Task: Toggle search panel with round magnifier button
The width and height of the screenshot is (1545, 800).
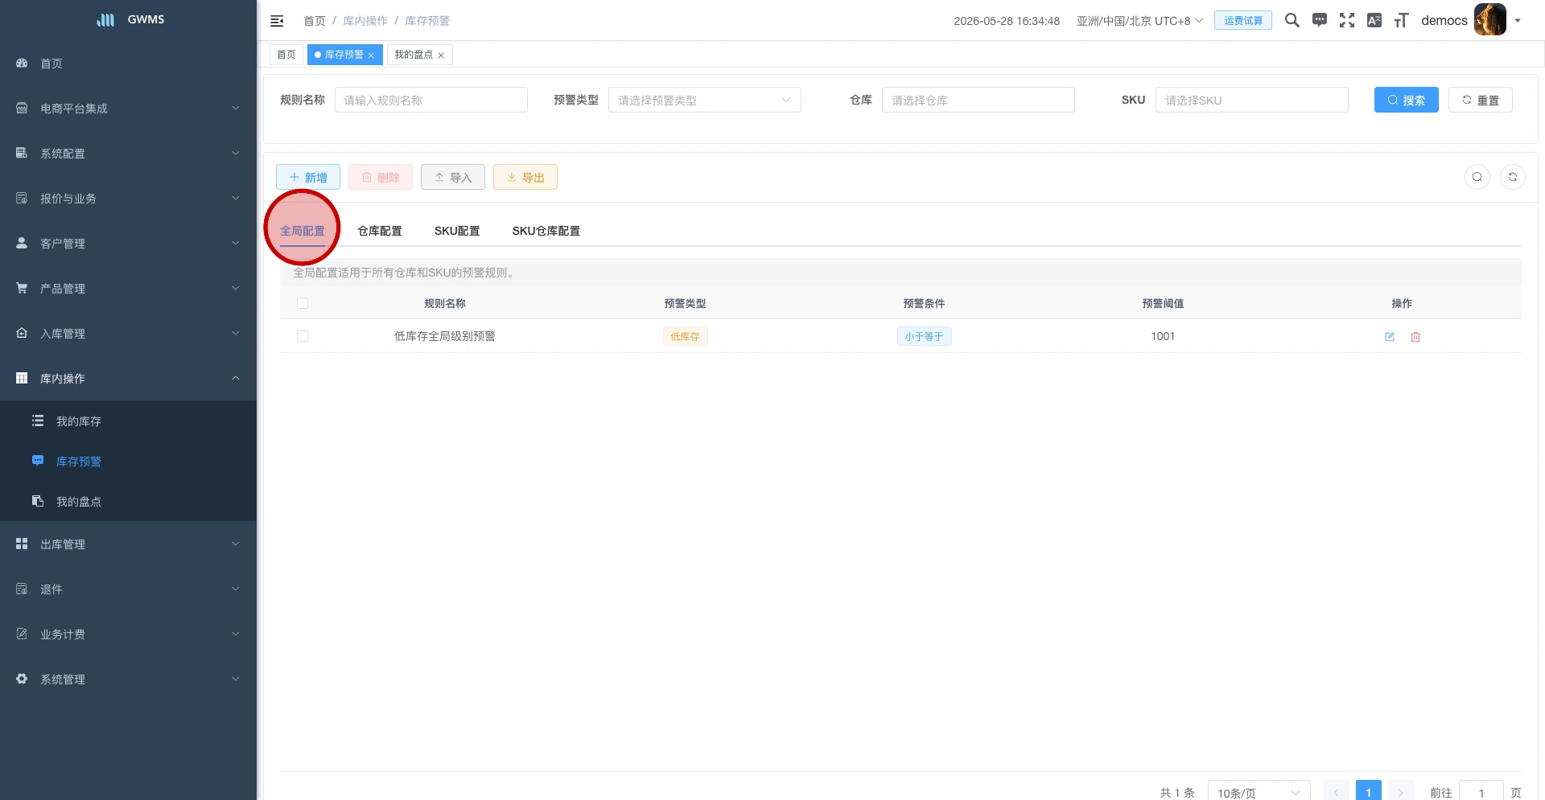Action: point(1477,177)
